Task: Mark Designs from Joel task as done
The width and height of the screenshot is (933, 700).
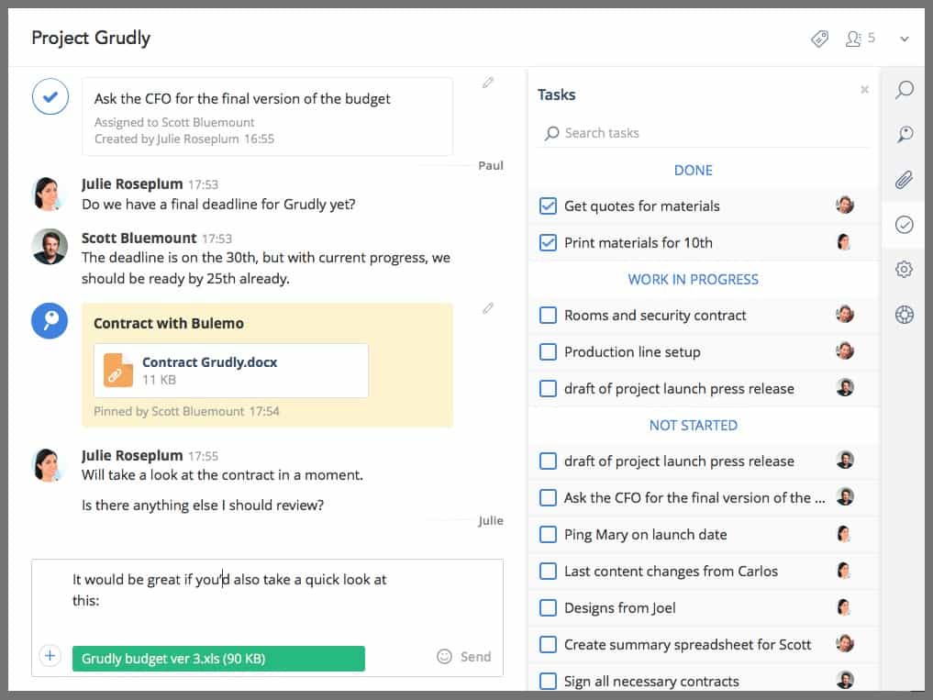Action: (549, 607)
